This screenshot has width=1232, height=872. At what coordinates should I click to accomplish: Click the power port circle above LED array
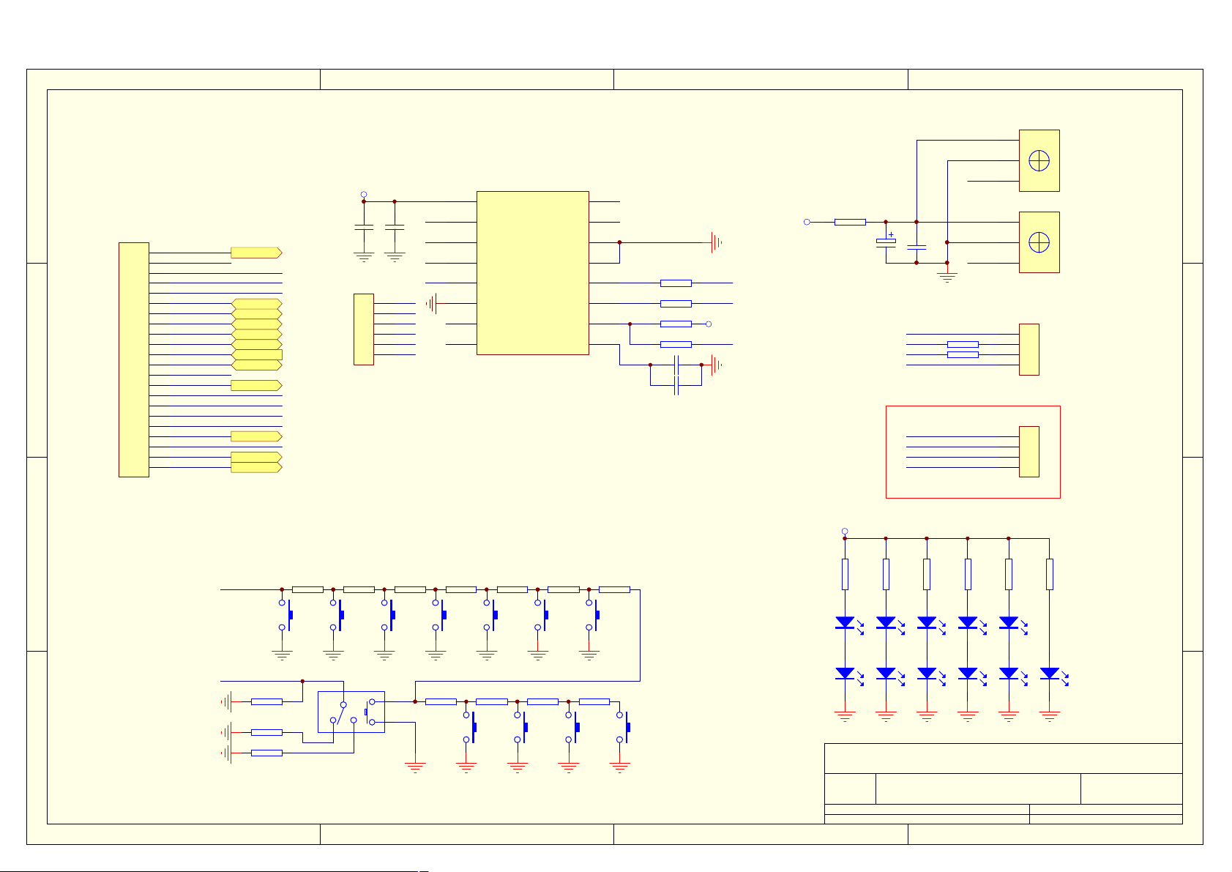[845, 532]
